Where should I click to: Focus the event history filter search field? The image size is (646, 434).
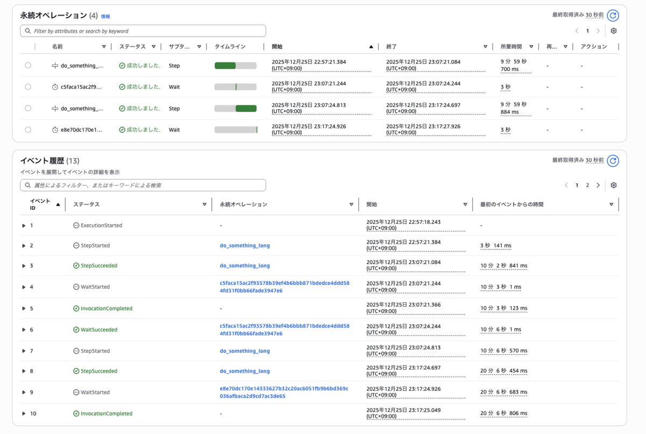click(143, 185)
